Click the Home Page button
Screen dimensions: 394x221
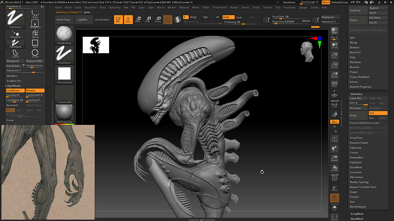[63, 20]
